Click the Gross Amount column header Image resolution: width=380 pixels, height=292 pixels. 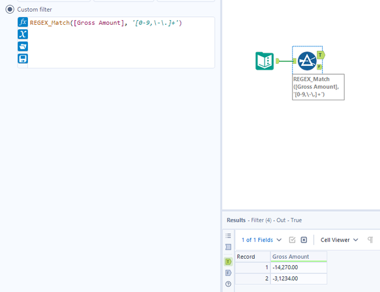pyautogui.click(x=299, y=257)
